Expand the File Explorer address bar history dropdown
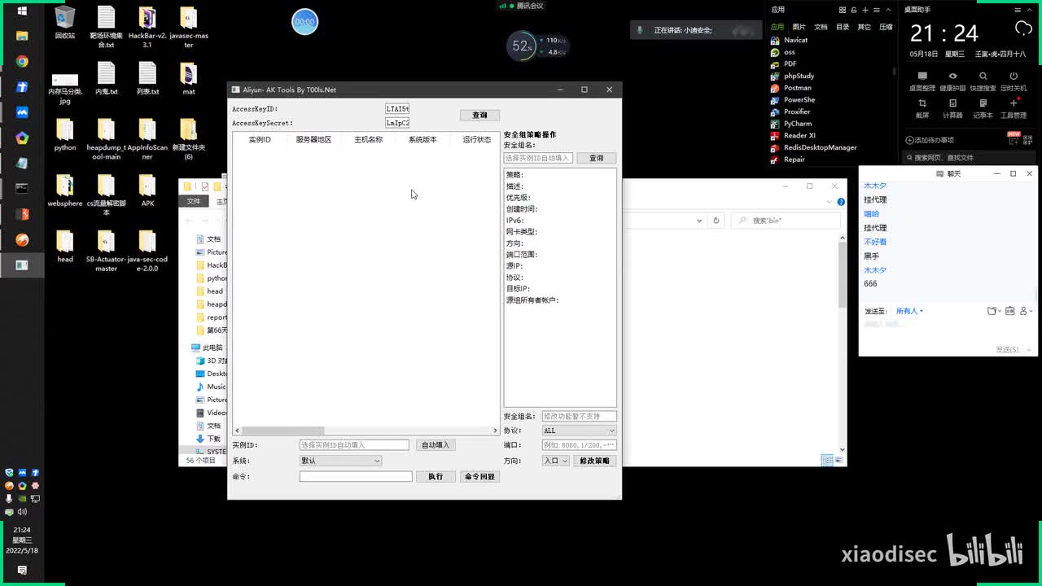This screenshot has height=586, width=1042. (x=698, y=221)
